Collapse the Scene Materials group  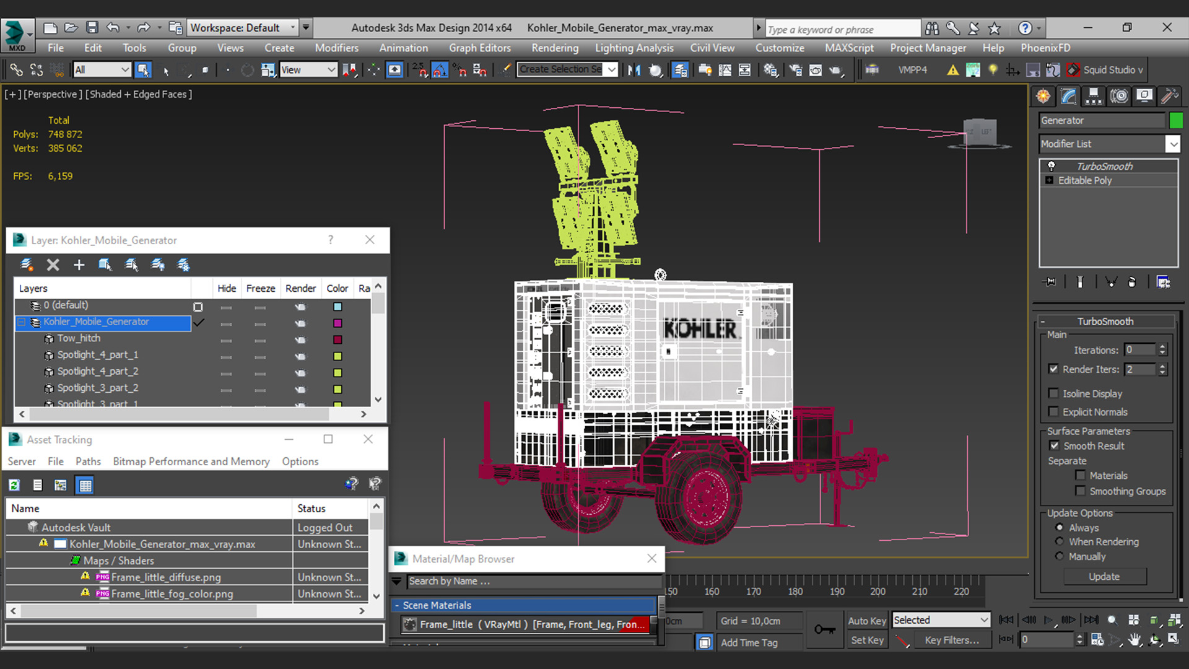point(397,605)
